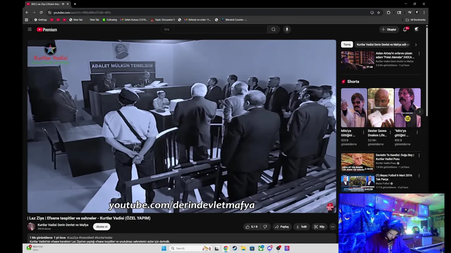The image size is (451, 253).
Task: Select the Kurtlar Vadisi Derin Devlet chip
Action: tap(383, 45)
